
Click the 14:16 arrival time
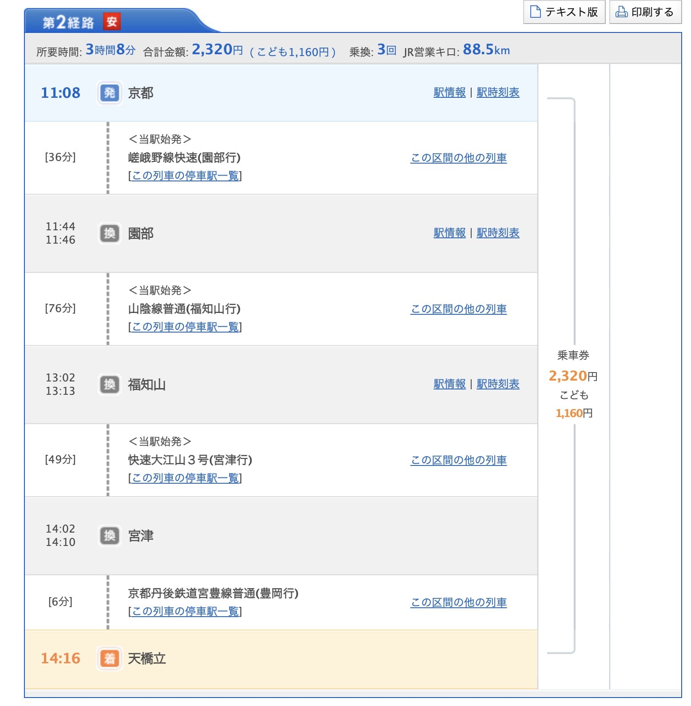[60, 658]
